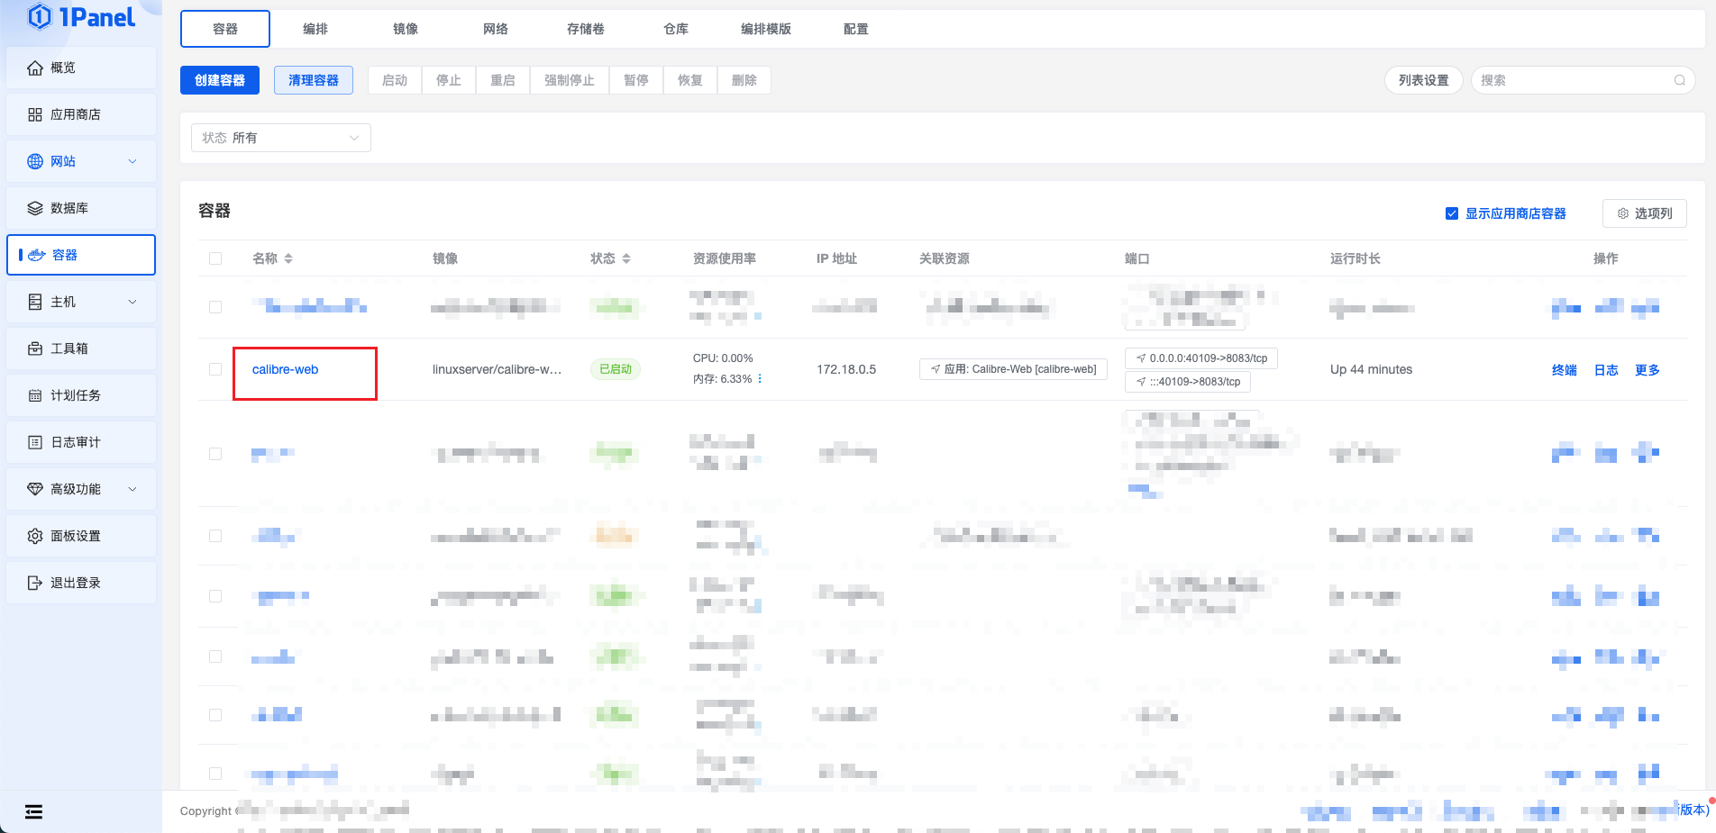Toggle the sidebar collapse hamburger icon

tap(34, 812)
